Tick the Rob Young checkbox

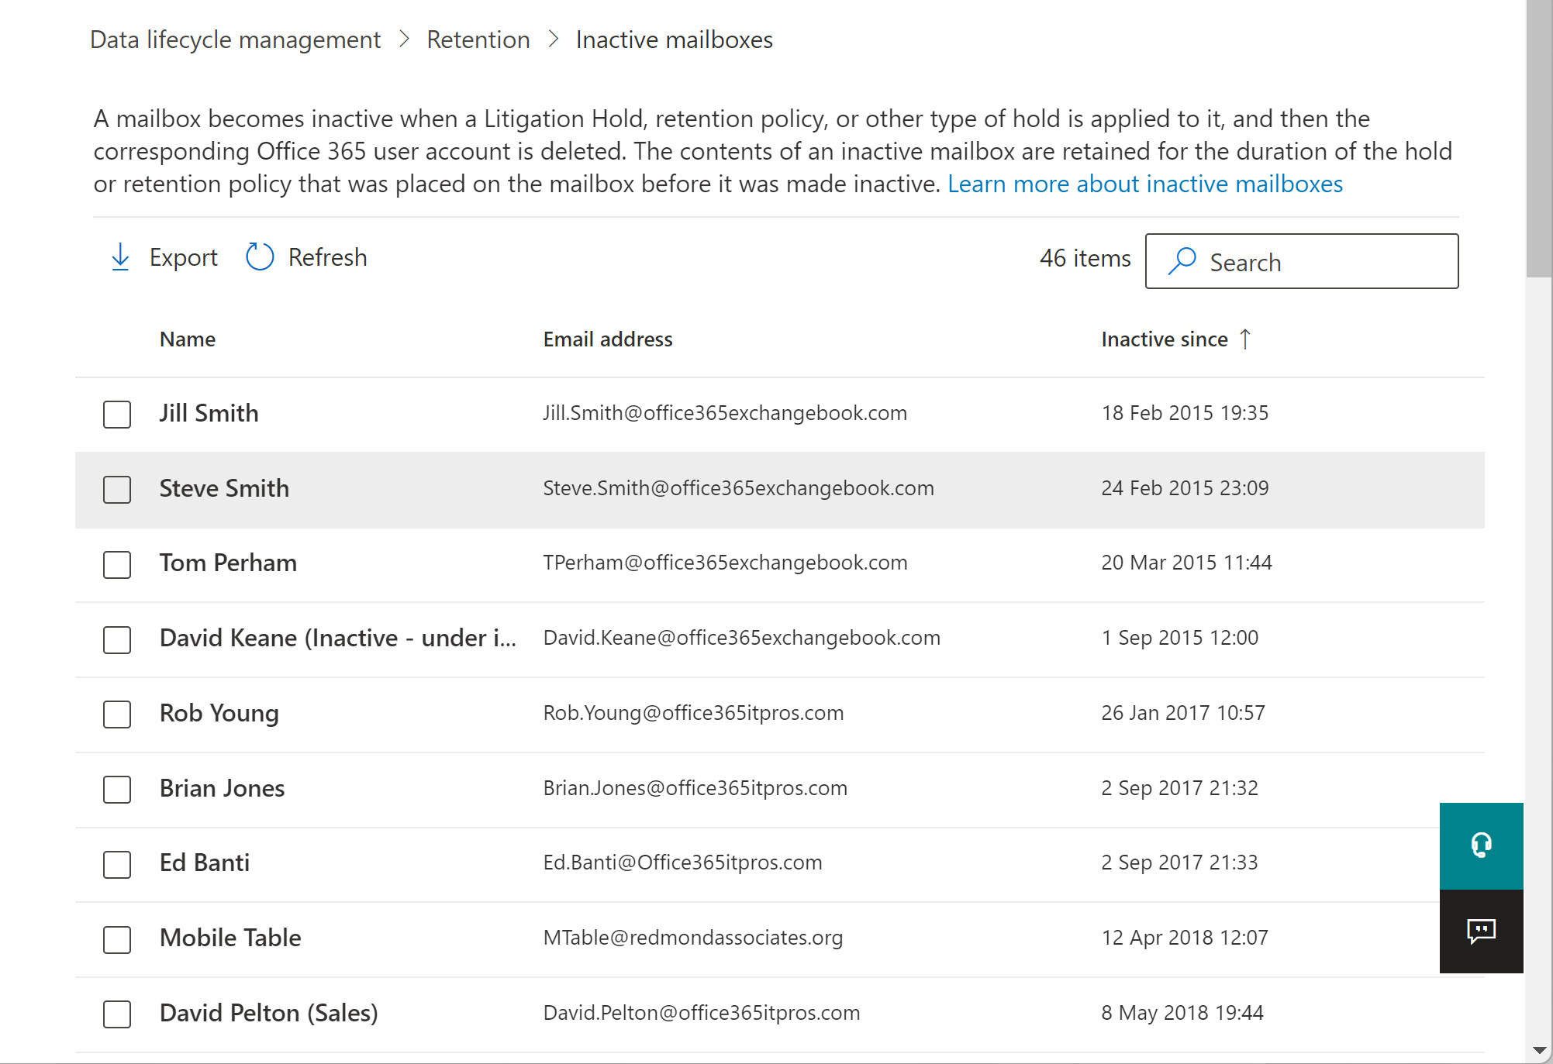point(117,714)
